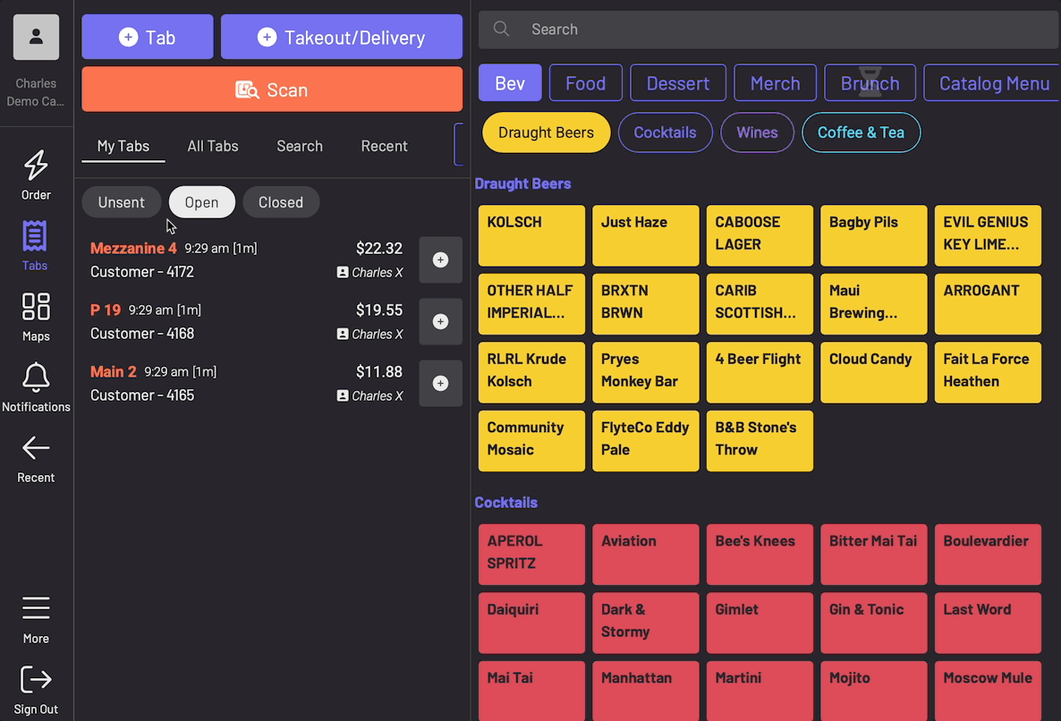Toggle the Unsent filter pill
The width and height of the screenshot is (1061, 721).
pos(121,202)
